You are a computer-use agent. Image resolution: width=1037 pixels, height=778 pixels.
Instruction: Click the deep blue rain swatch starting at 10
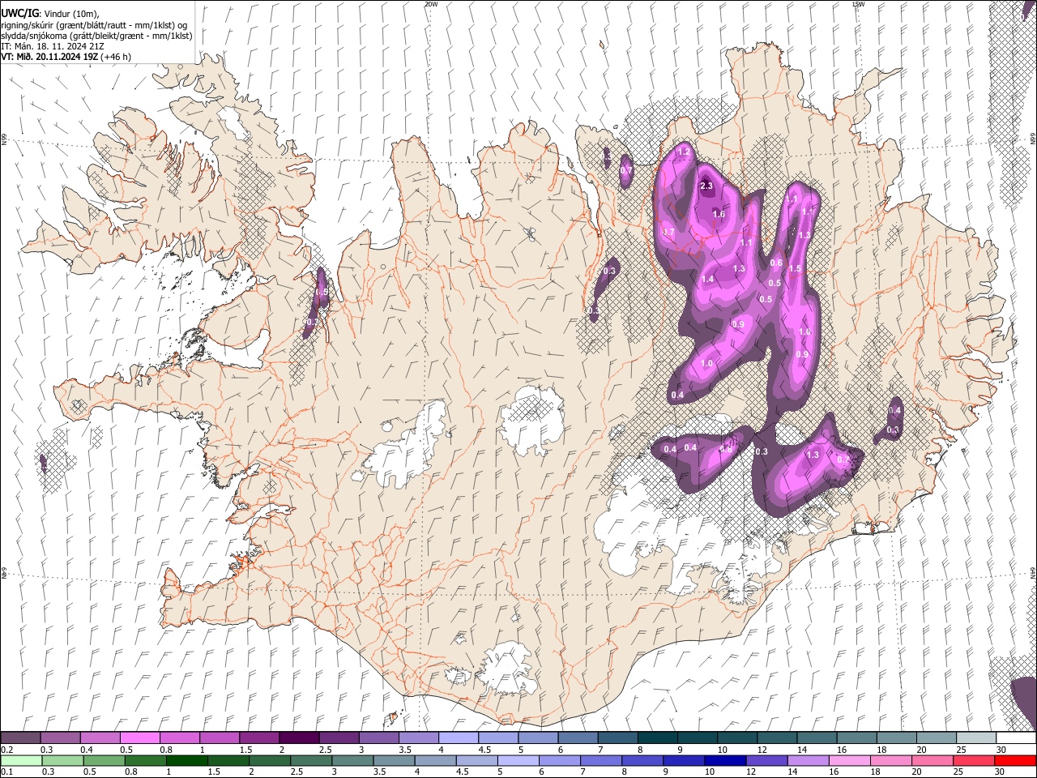[x=725, y=760]
